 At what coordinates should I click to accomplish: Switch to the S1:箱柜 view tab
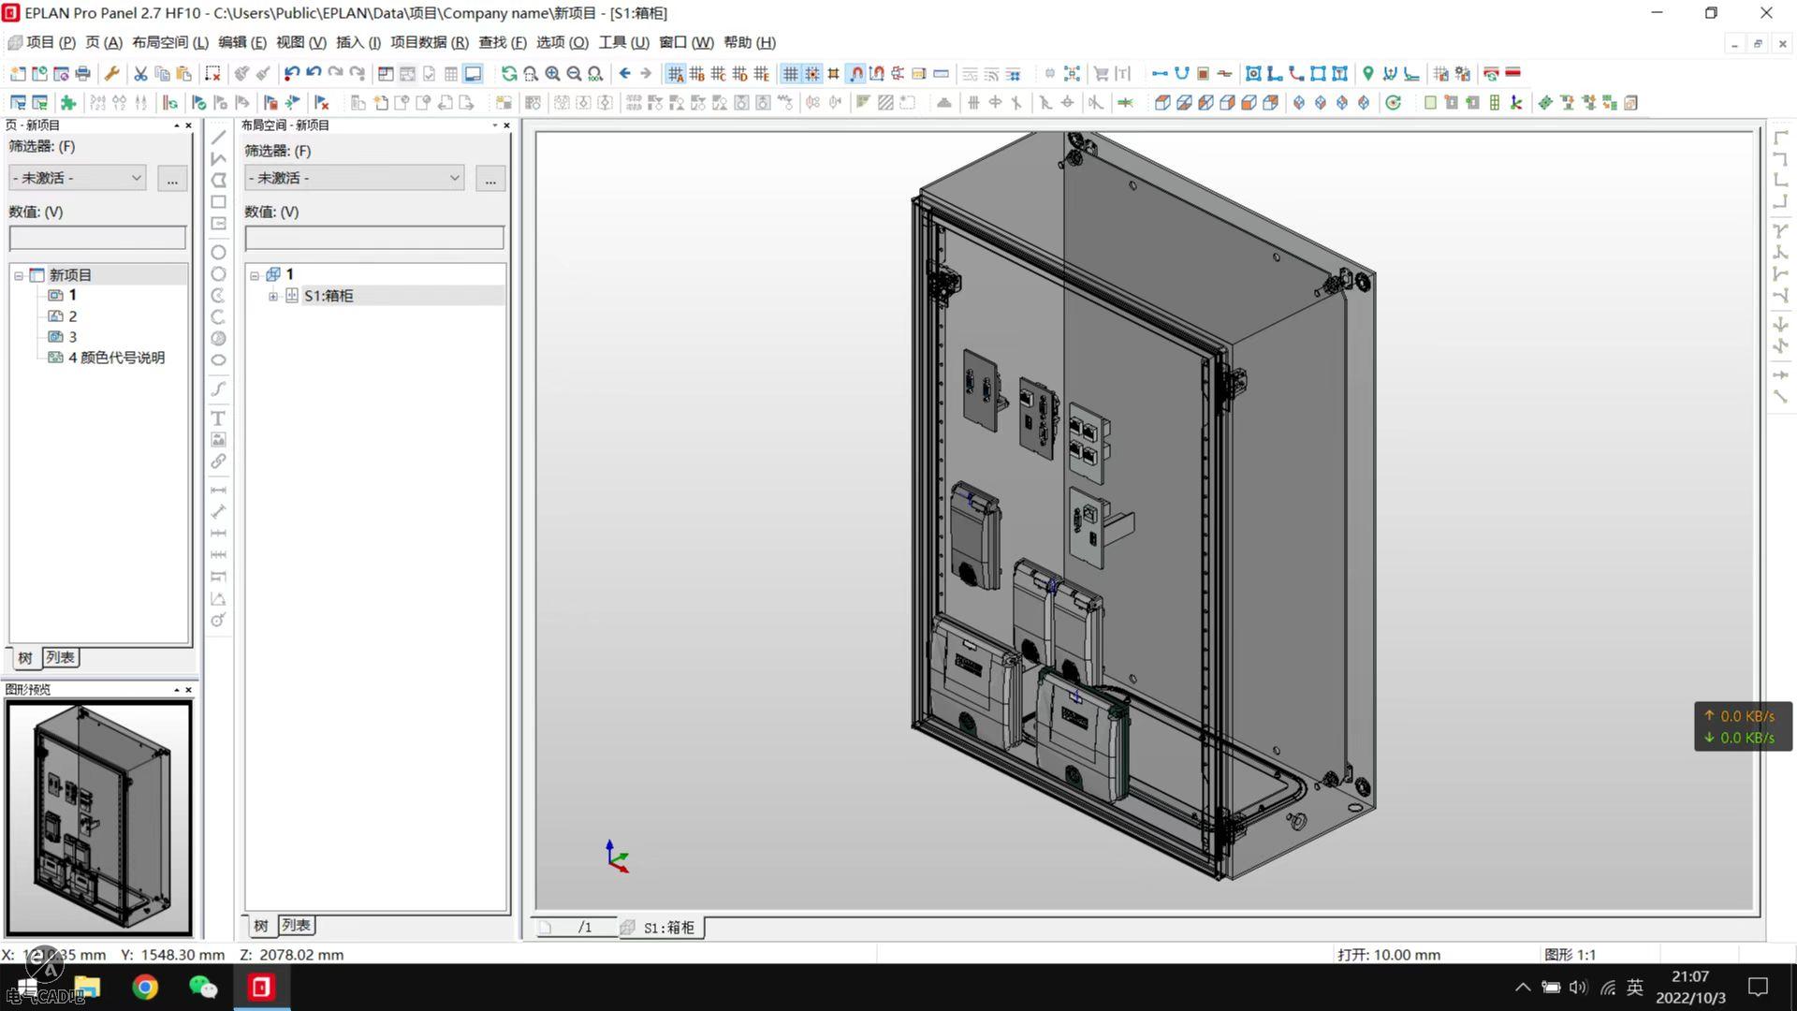pyautogui.click(x=661, y=928)
